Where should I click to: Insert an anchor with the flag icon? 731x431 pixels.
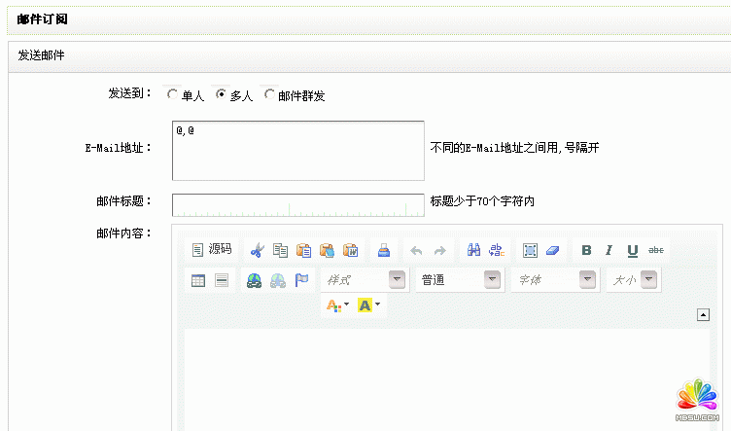tap(301, 280)
